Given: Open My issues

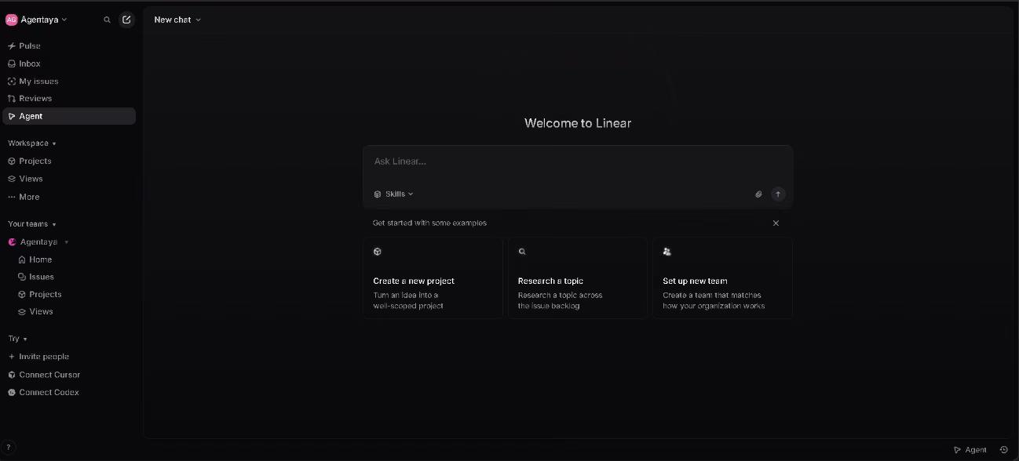Looking at the screenshot, I should point(69,82).
